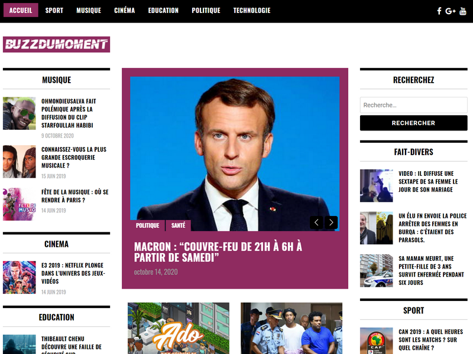
Task: Open the Ohmondieusalva polémique article thumbnail
Action: (20, 113)
